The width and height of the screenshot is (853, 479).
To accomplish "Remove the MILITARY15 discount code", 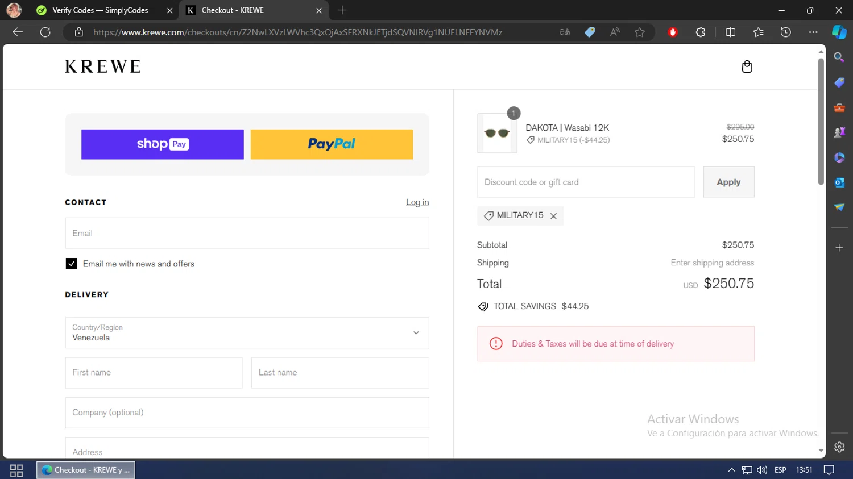I will (x=553, y=216).
